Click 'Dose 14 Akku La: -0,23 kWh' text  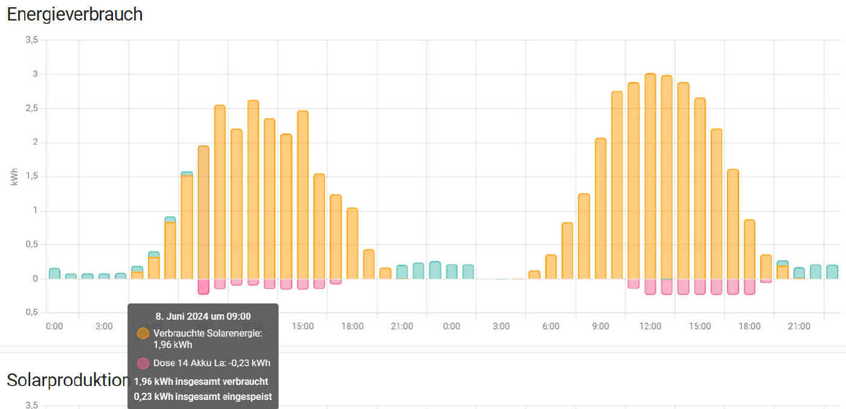pyautogui.click(x=211, y=363)
